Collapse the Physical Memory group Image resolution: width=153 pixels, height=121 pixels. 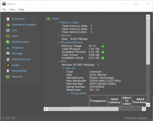(x=59, y=43)
